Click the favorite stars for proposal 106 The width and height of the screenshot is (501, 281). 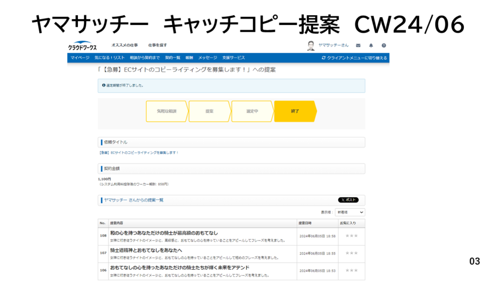[x=351, y=270]
